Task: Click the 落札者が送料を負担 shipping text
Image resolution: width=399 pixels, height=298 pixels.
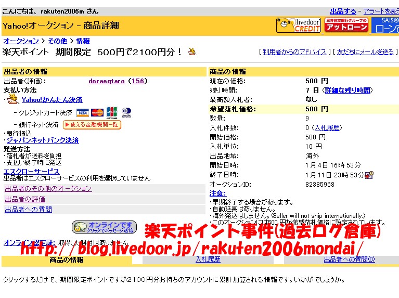Action: (34, 156)
